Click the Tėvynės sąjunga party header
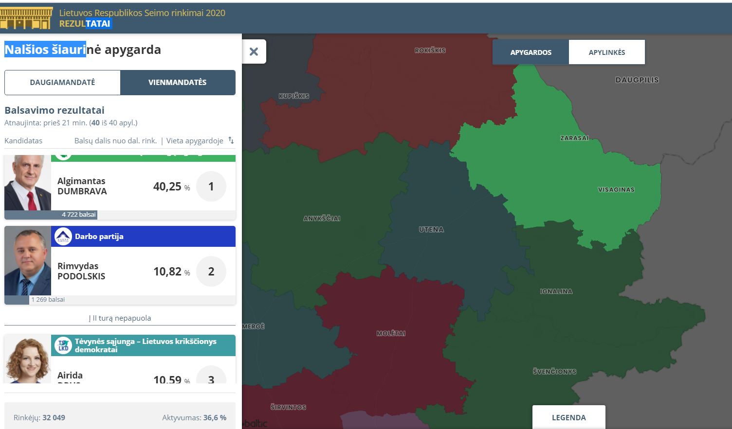Viewport: 732px width, 429px height. coord(143,345)
